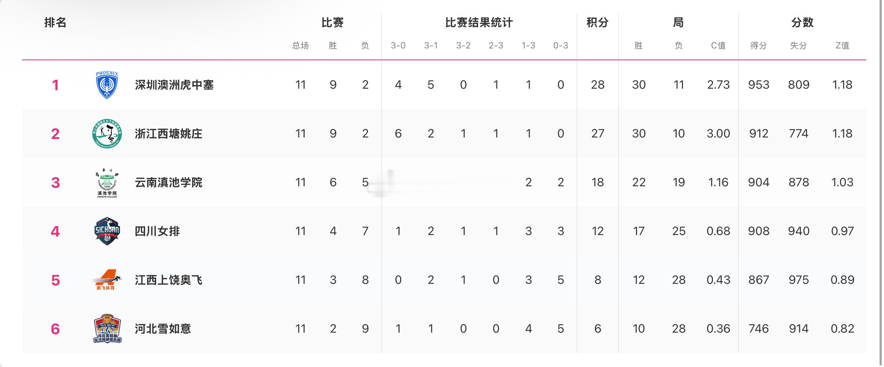Screen dimensions: 884x367
Task: Click the 比赛结果统计 header
Action: [479, 23]
